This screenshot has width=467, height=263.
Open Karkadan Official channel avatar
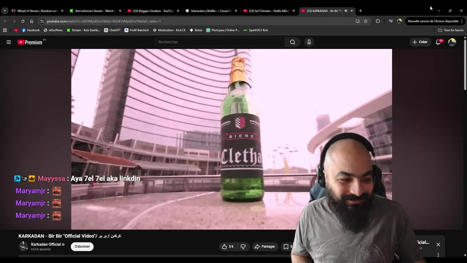23,246
